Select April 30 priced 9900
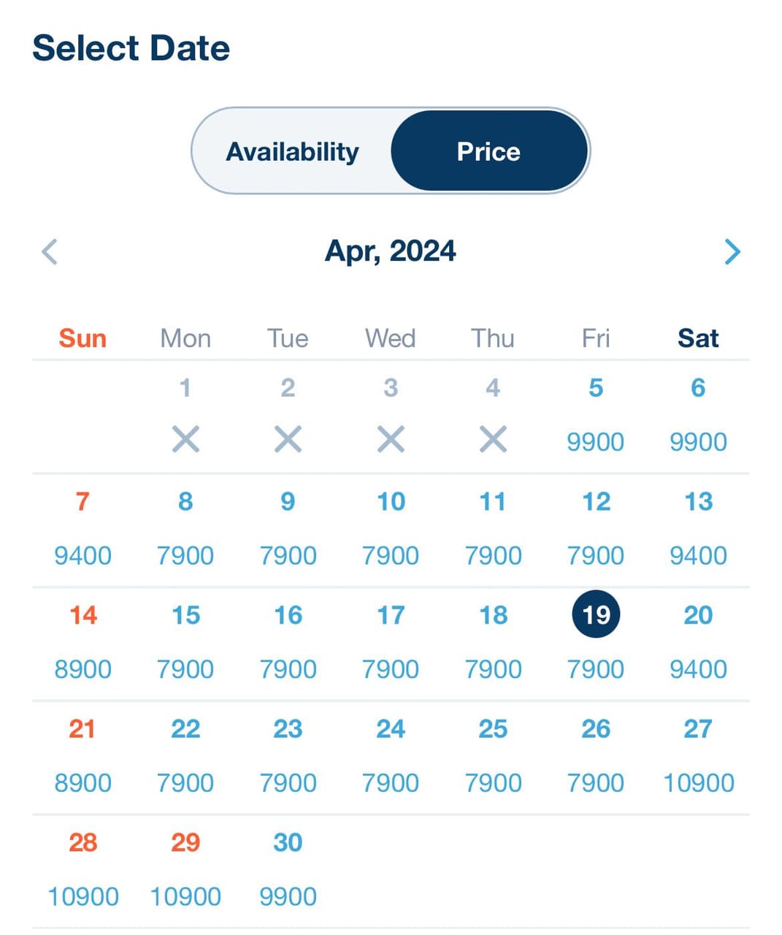 point(288,869)
